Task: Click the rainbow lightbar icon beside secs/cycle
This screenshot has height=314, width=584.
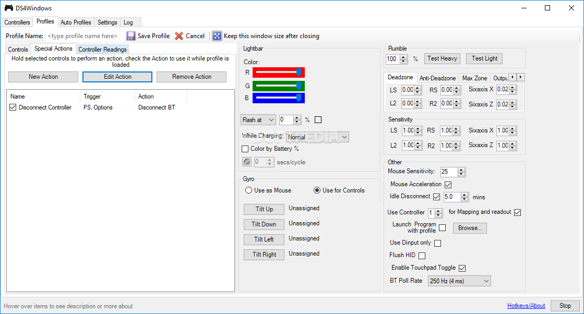Action: [x=247, y=162]
